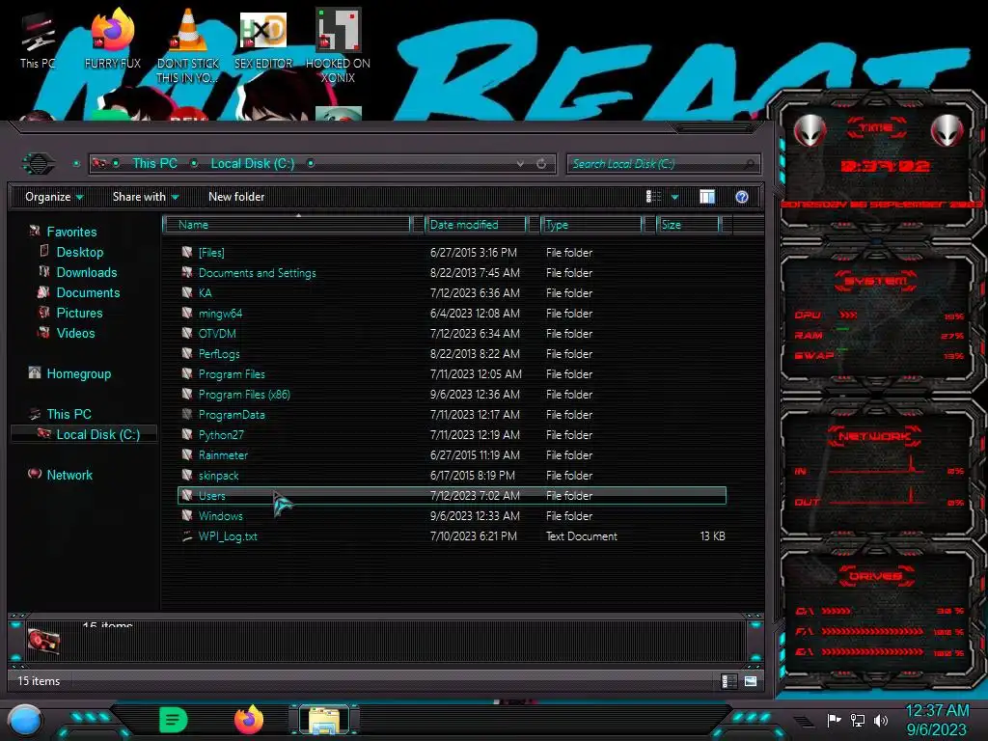This screenshot has height=741, width=988.
Task: Select the [Files] folder icon
Action: pyautogui.click(x=186, y=252)
